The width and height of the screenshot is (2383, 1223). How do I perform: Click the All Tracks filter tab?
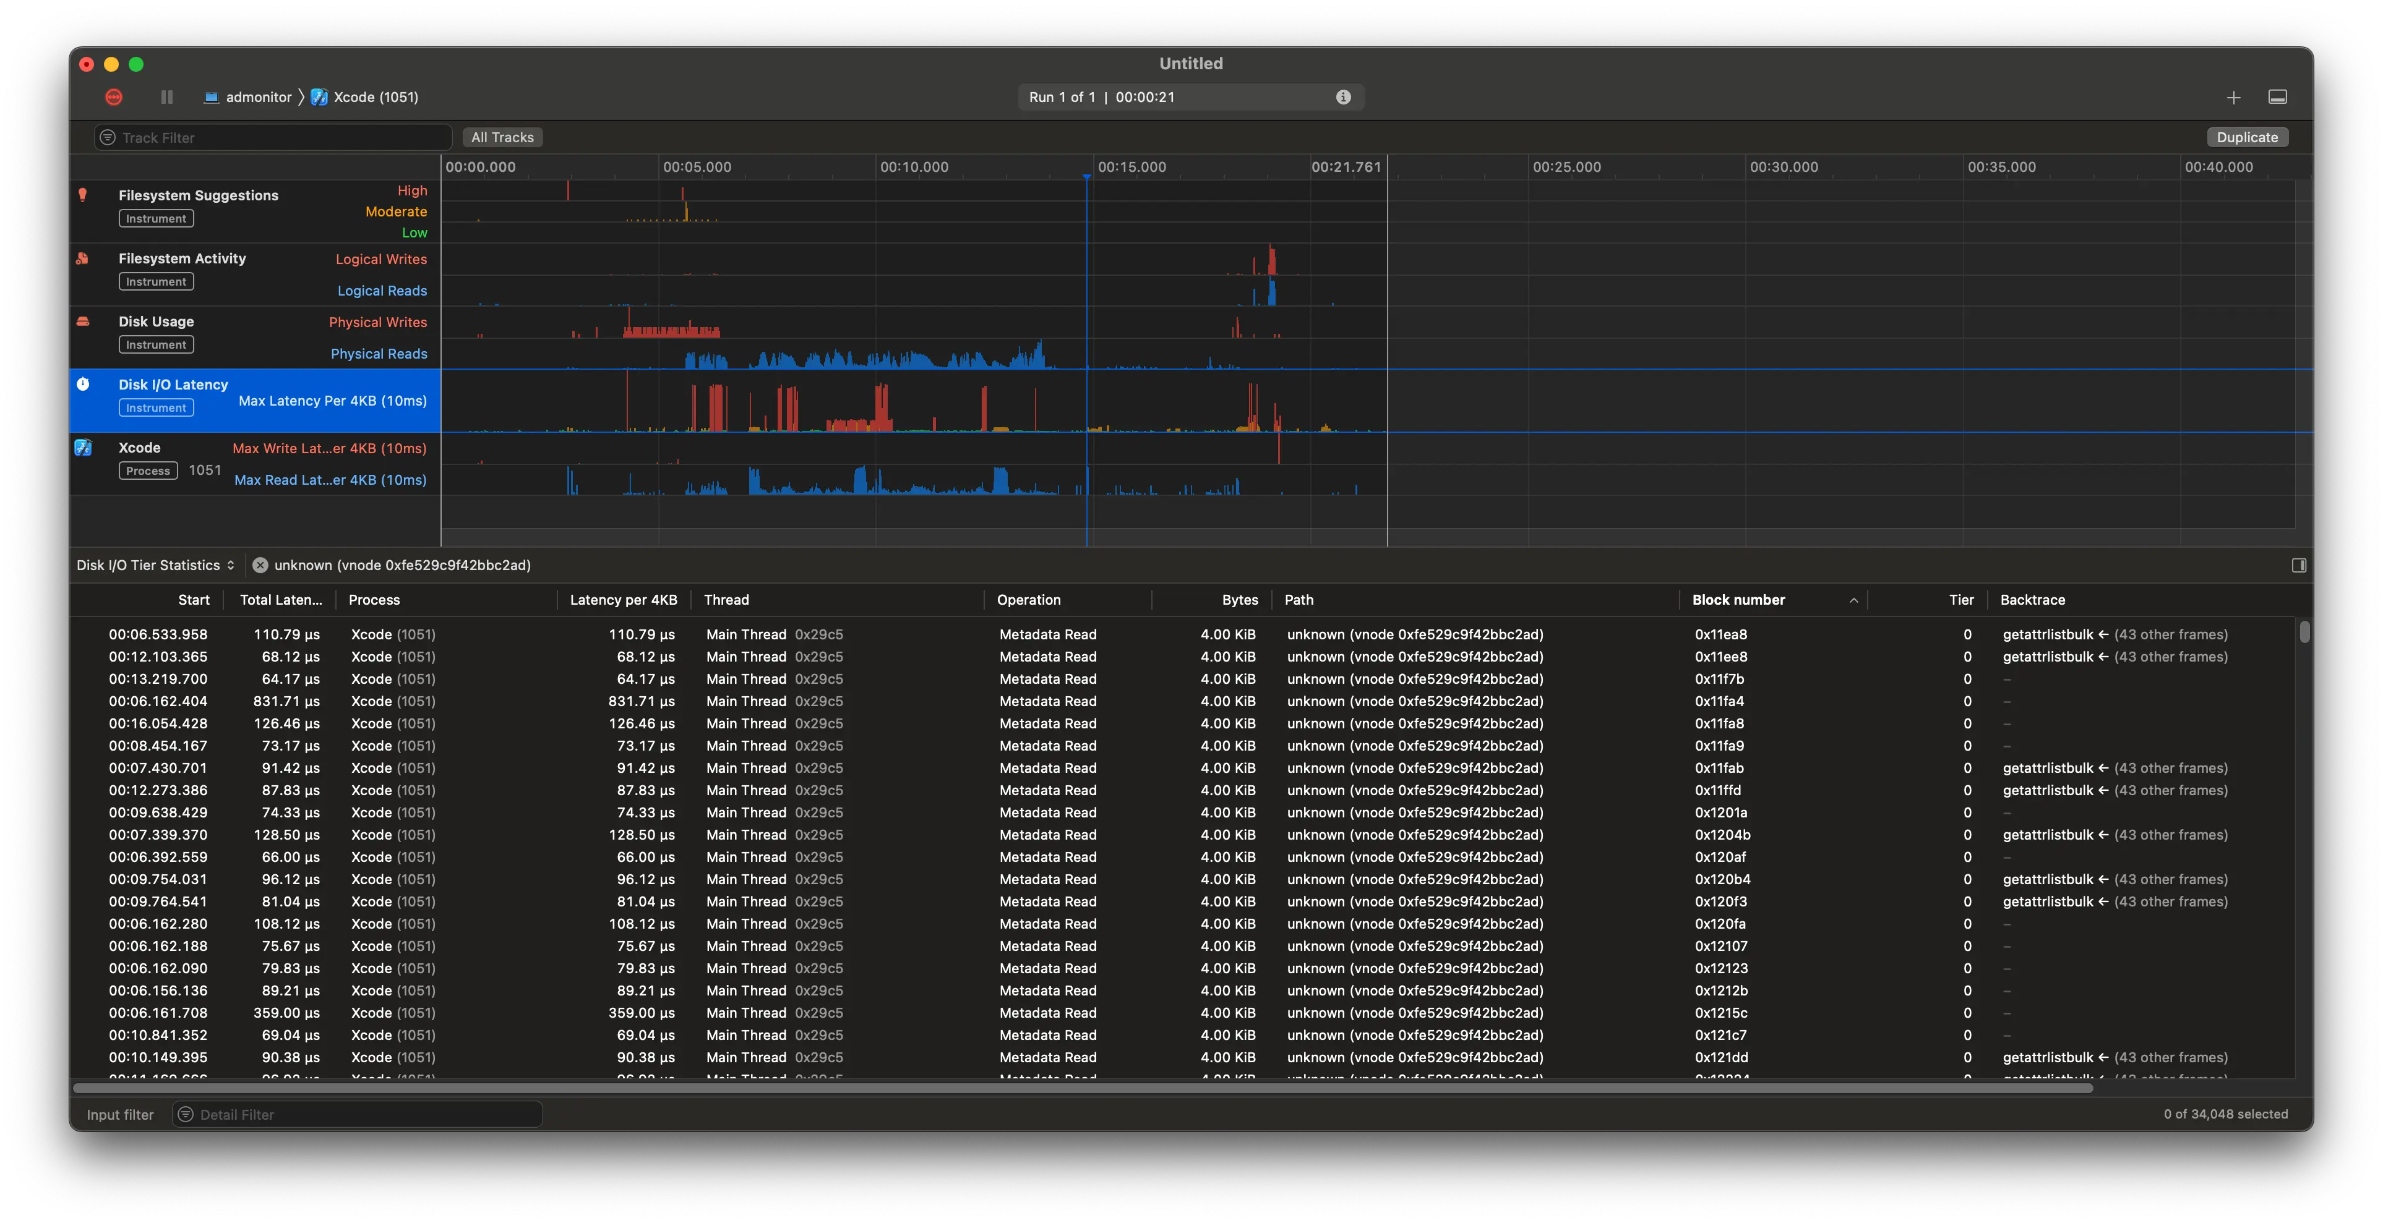click(x=502, y=138)
